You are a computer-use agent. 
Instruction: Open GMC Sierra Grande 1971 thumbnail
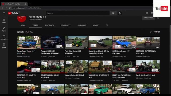pyautogui.click(x=124, y=42)
